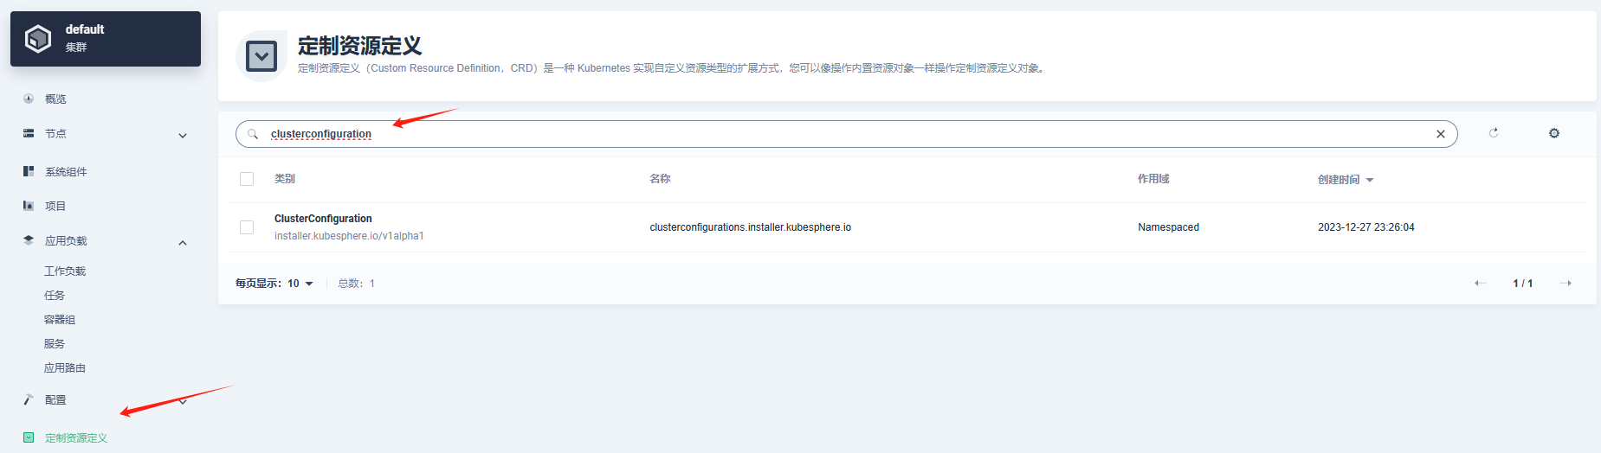Click the system components (系统组件) icon
This screenshot has width=1601, height=453.
pos(29,171)
